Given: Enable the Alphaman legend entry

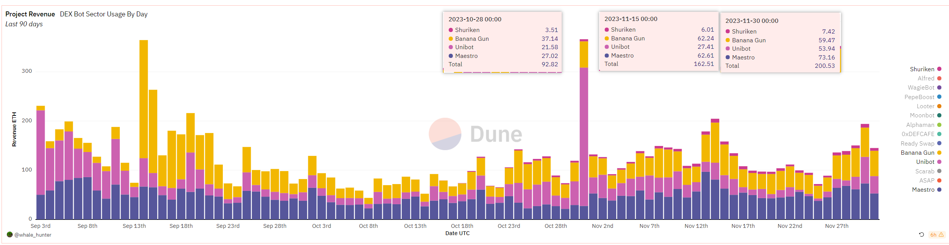Looking at the screenshot, I should tap(920, 125).
